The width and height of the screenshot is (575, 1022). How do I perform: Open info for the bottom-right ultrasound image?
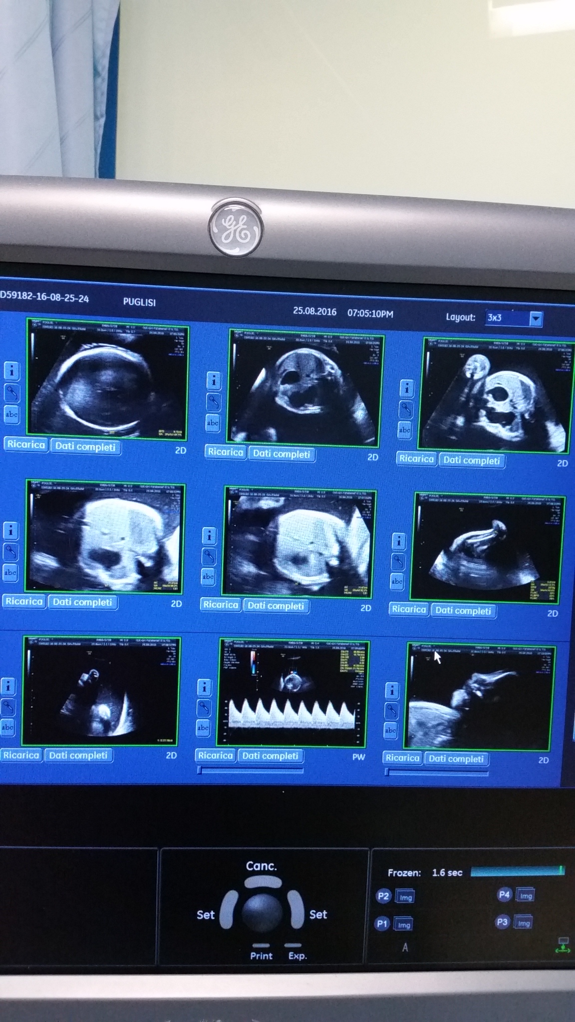click(x=392, y=691)
